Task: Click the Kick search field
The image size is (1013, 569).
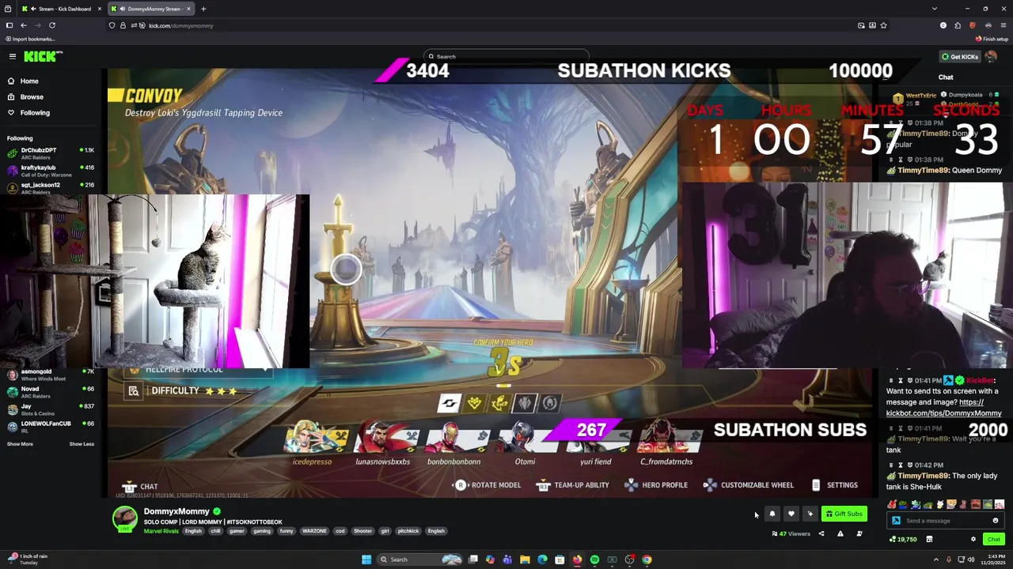Action: (x=506, y=56)
